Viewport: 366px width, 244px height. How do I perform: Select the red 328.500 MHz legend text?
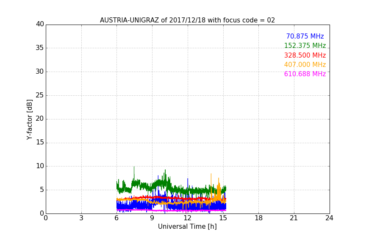click(x=305, y=55)
